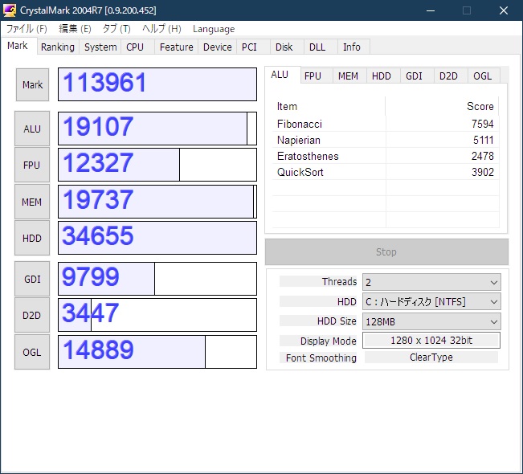Image resolution: width=523 pixels, height=474 pixels.
Task: Open the HDD drive dropdown
Action: (431, 301)
